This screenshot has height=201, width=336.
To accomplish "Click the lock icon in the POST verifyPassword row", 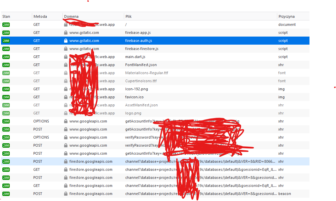I will (x=66, y=145).
